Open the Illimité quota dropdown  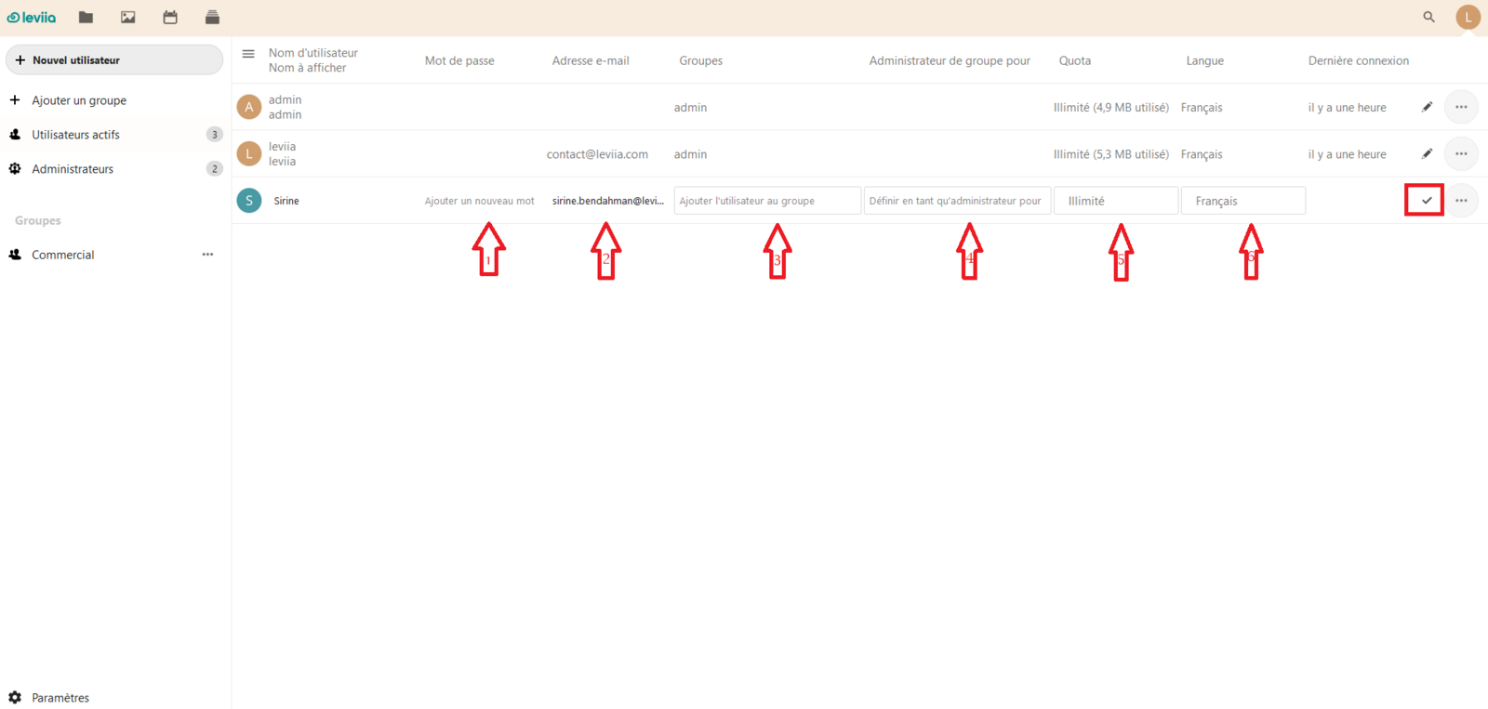coord(1116,201)
